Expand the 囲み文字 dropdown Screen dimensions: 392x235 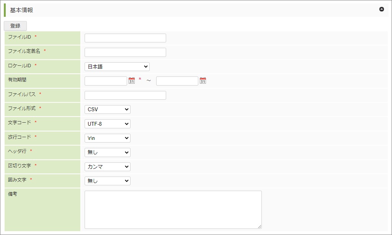pos(107,181)
